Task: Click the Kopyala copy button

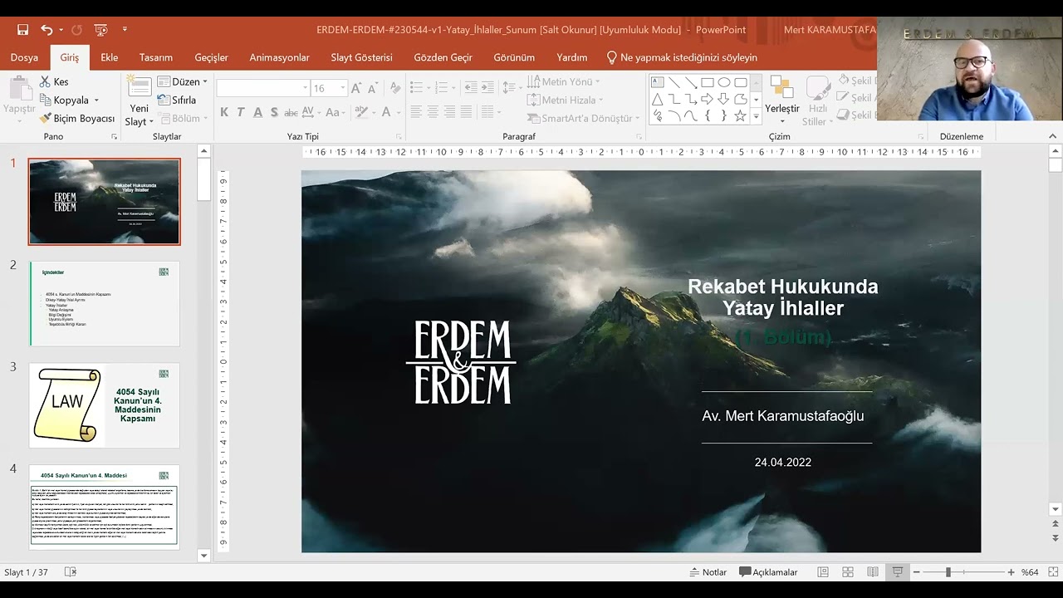Action: click(x=63, y=100)
